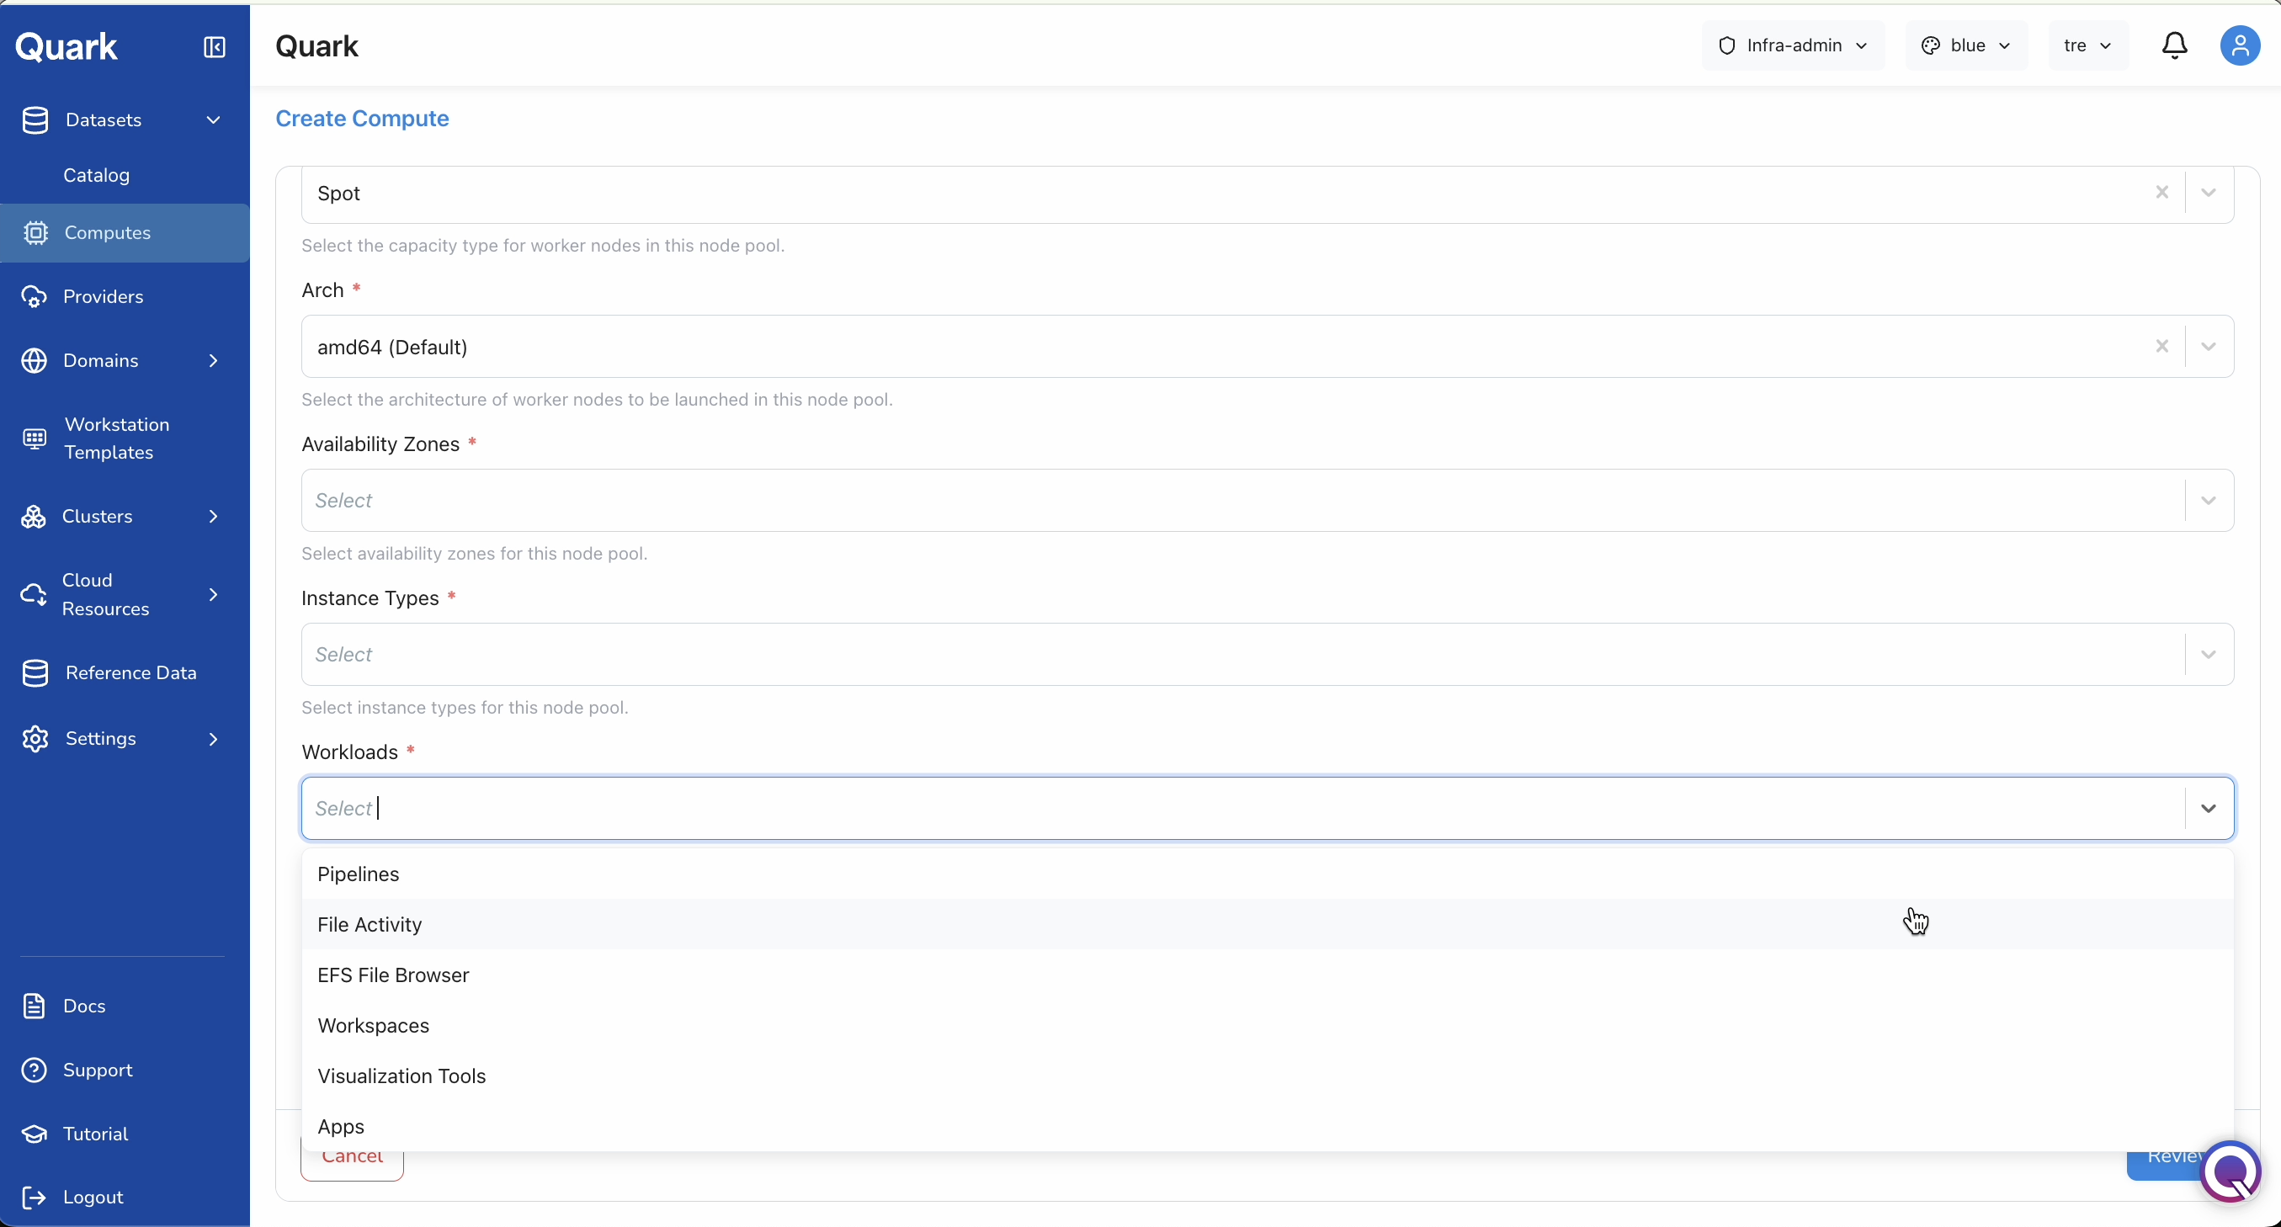Click the Docs file icon
Viewport: 2281px width, 1227px height.
point(34,1007)
